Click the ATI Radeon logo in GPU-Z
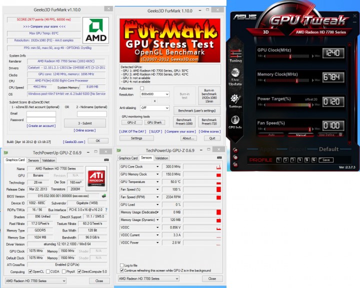 (96, 178)
